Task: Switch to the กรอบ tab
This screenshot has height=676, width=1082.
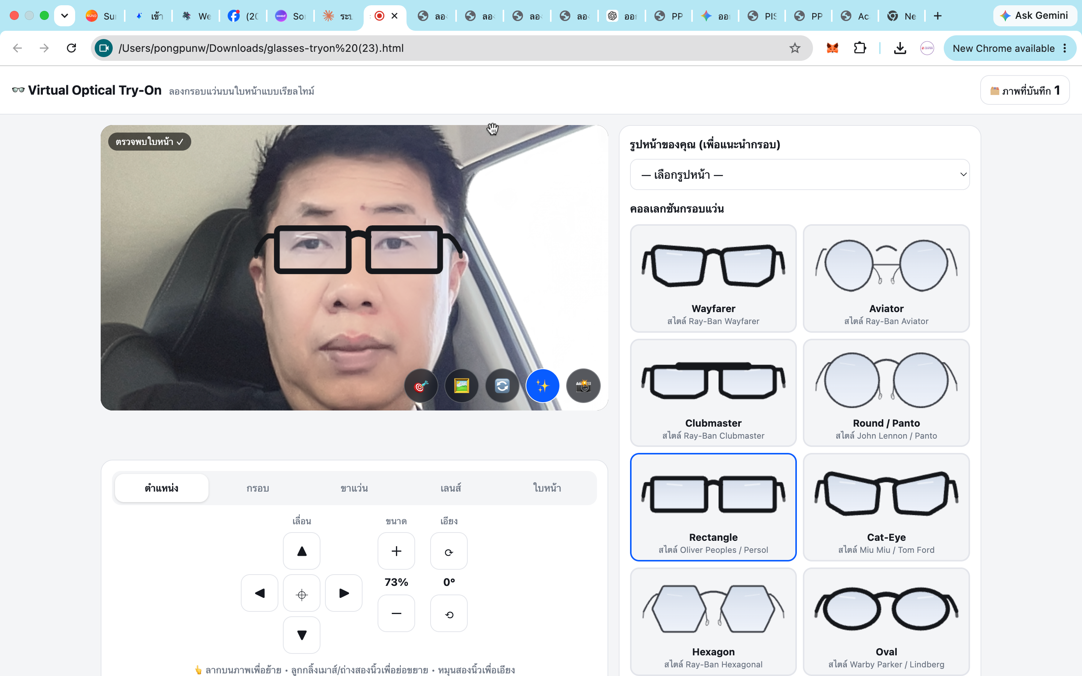Action: pyautogui.click(x=258, y=488)
